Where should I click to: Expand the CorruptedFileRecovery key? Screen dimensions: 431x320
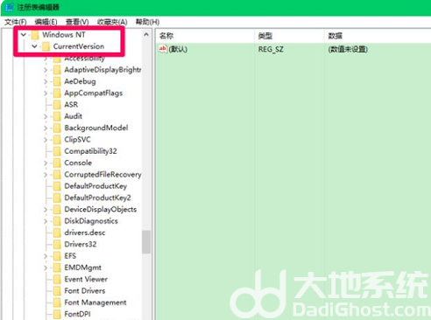[x=46, y=175]
